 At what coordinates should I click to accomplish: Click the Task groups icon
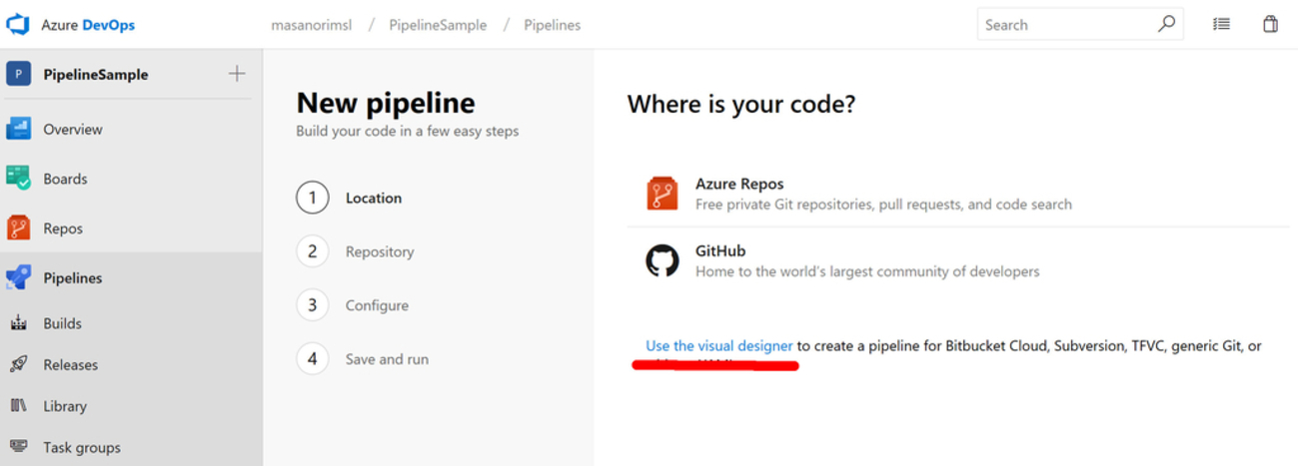tap(18, 447)
